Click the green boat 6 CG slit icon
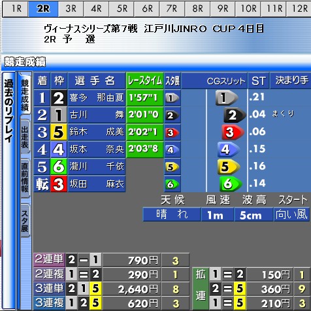Image resolution: width=311 pixels, height=311 pixels. coord(231,184)
